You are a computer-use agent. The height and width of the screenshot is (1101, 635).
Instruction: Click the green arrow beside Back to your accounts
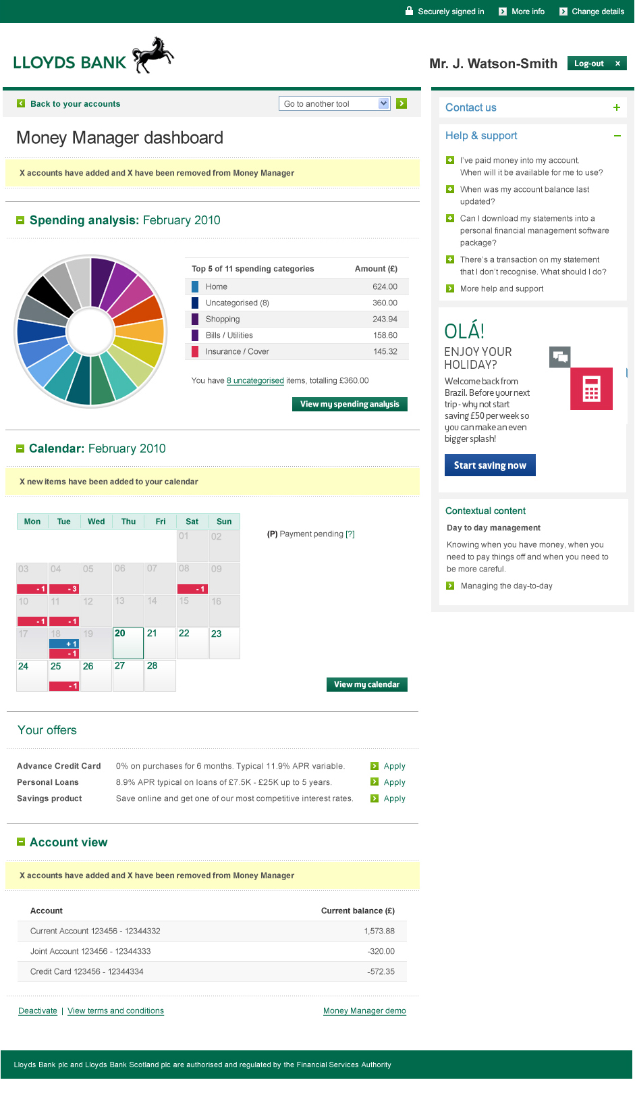coord(21,103)
